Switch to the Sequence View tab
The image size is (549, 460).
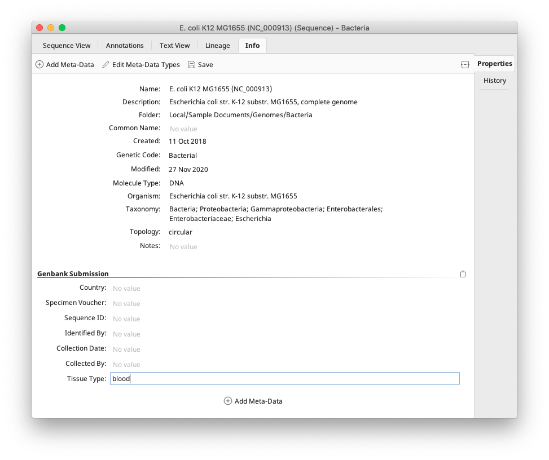67,46
